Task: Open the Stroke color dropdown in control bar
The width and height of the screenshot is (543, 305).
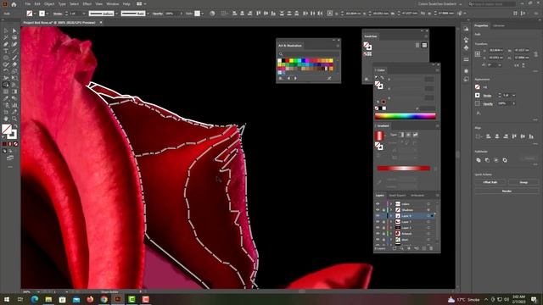Action: coord(48,14)
